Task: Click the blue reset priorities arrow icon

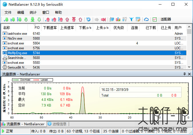Action: point(88,19)
